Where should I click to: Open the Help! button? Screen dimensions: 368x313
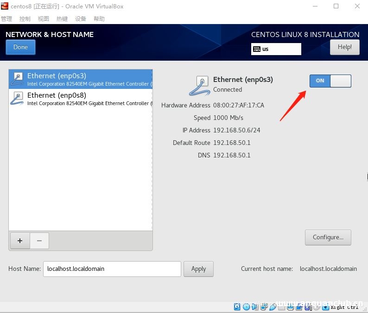point(344,47)
